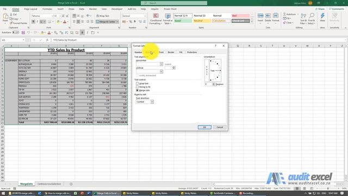This screenshot has height=196, width=348.
Task: Click the Cut scissors icon
Action: 11,15
